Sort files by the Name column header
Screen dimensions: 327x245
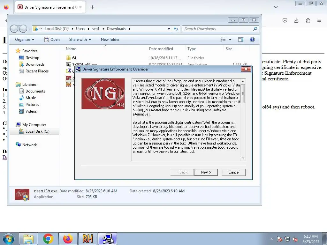coord(71,49)
